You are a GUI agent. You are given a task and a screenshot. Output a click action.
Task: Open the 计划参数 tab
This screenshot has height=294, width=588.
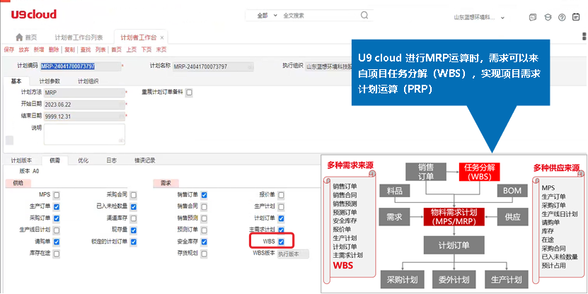50,81
